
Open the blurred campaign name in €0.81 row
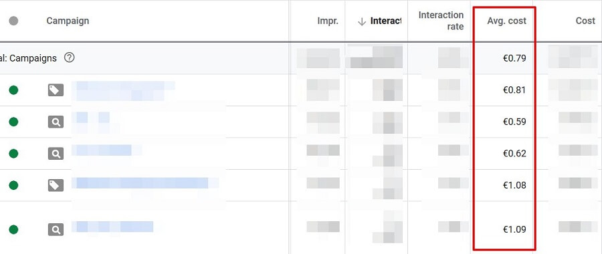click(x=123, y=90)
